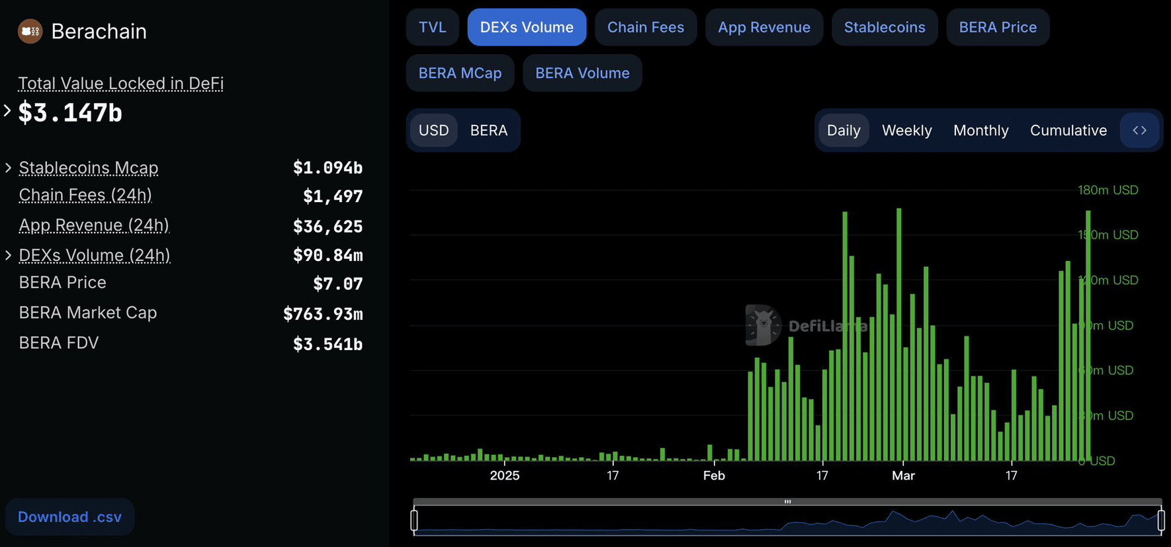Screen dimensions: 1171x547
Task: Click the BERA FDV stat label
Action: pyautogui.click(x=59, y=343)
